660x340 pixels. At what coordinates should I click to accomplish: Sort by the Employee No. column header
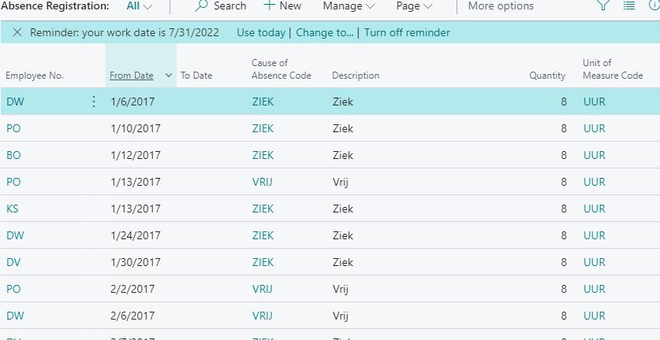35,76
